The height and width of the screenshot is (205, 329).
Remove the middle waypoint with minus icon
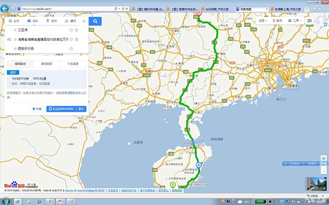tap(77, 39)
